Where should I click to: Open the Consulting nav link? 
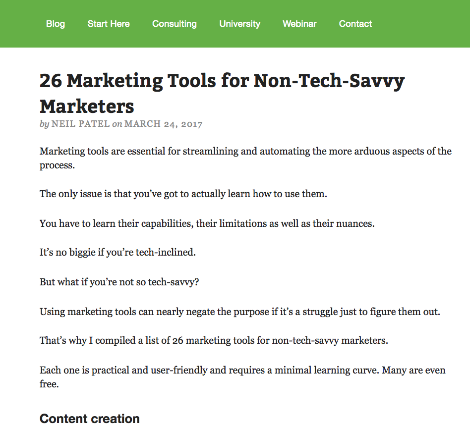point(175,24)
